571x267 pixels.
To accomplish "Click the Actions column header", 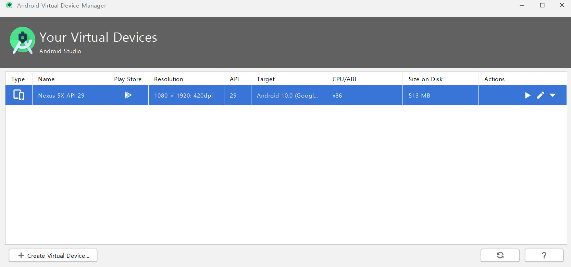I will (x=522, y=79).
